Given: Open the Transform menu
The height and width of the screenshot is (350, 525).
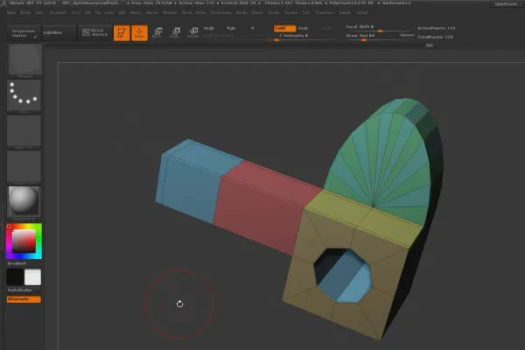Looking at the screenshot, I should [x=325, y=13].
